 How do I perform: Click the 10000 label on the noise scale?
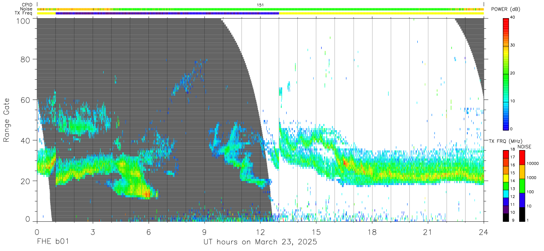(532, 164)
